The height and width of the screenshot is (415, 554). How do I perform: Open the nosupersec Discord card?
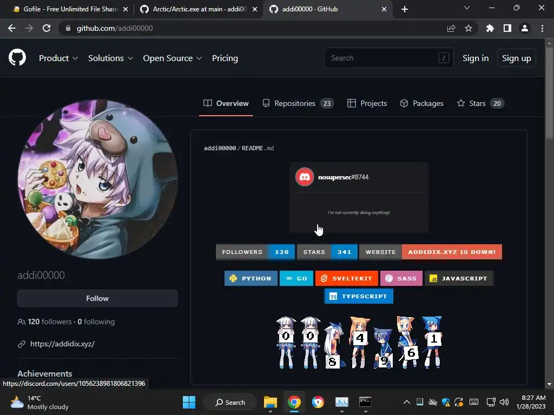[359, 197]
